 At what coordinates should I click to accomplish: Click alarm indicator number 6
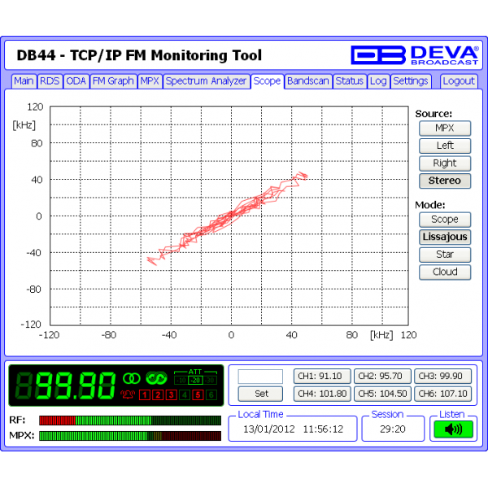(211, 395)
